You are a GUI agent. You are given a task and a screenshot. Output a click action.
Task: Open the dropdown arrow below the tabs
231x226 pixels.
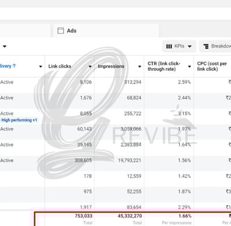4,46
